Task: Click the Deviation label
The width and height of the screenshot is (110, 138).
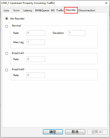Action: (x=58, y=33)
